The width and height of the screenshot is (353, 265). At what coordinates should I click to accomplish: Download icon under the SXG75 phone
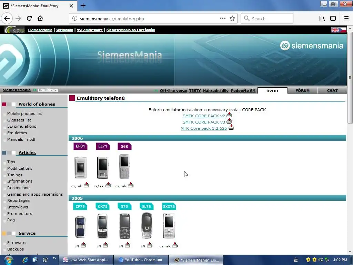tap(175, 245)
